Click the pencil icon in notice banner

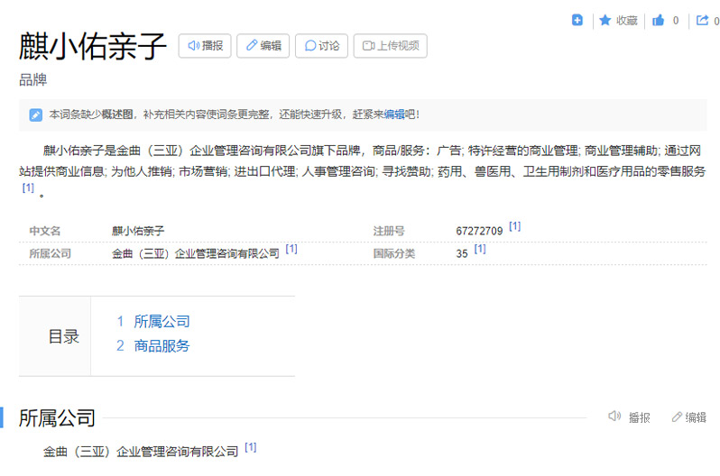pos(35,114)
